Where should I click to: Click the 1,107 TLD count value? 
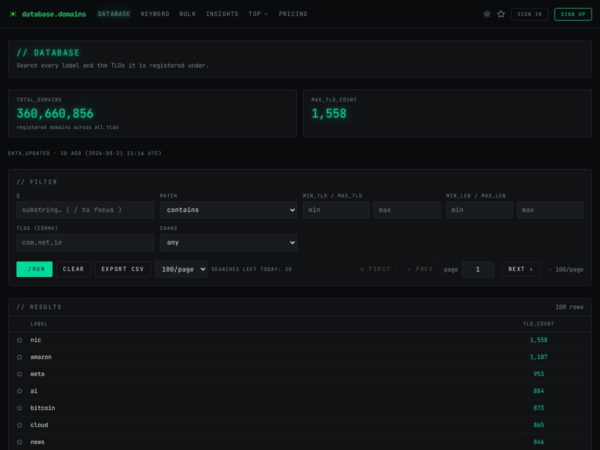538,357
